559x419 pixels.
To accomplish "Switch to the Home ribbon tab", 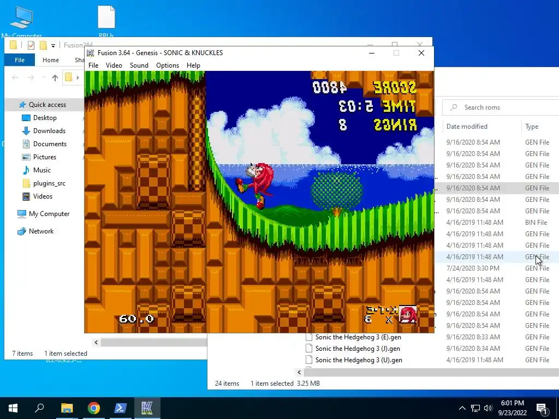I will coord(51,60).
